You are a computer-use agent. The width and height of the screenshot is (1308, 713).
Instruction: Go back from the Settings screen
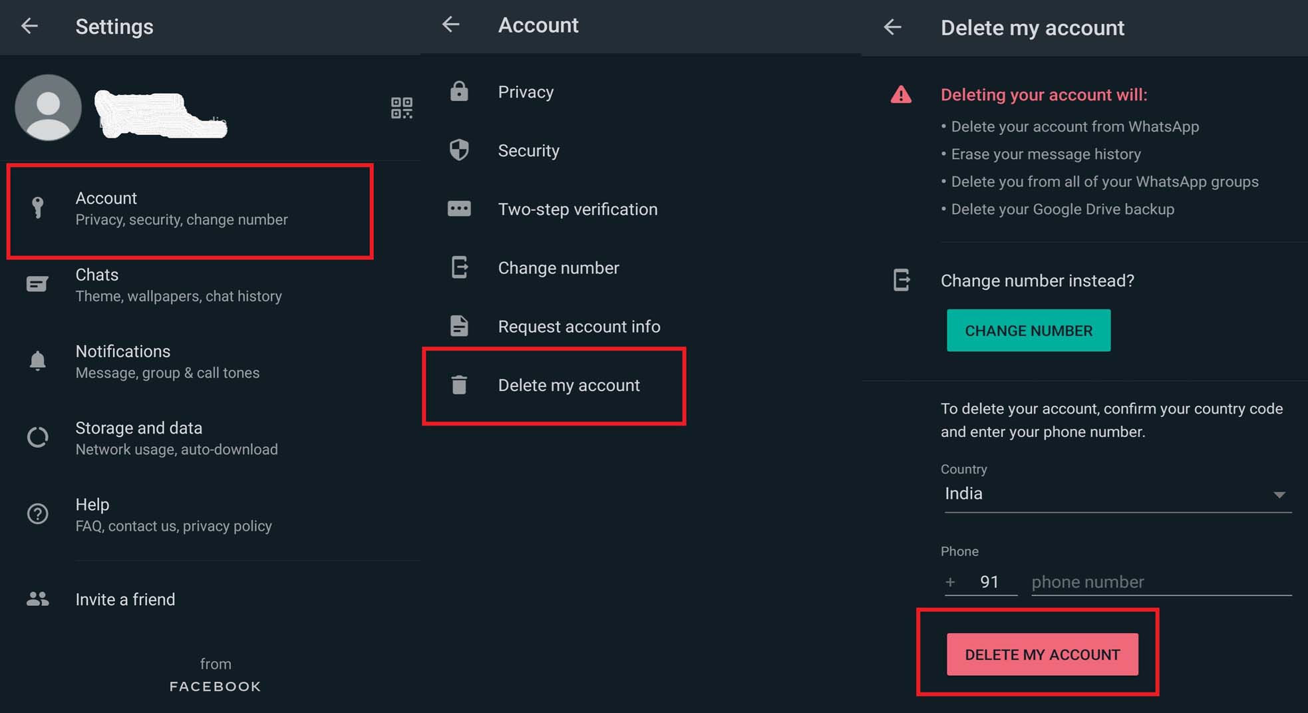(29, 26)
